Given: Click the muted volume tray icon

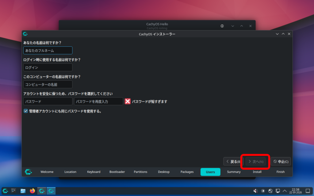Looking at the screenshot, I should tap(255, 191).
